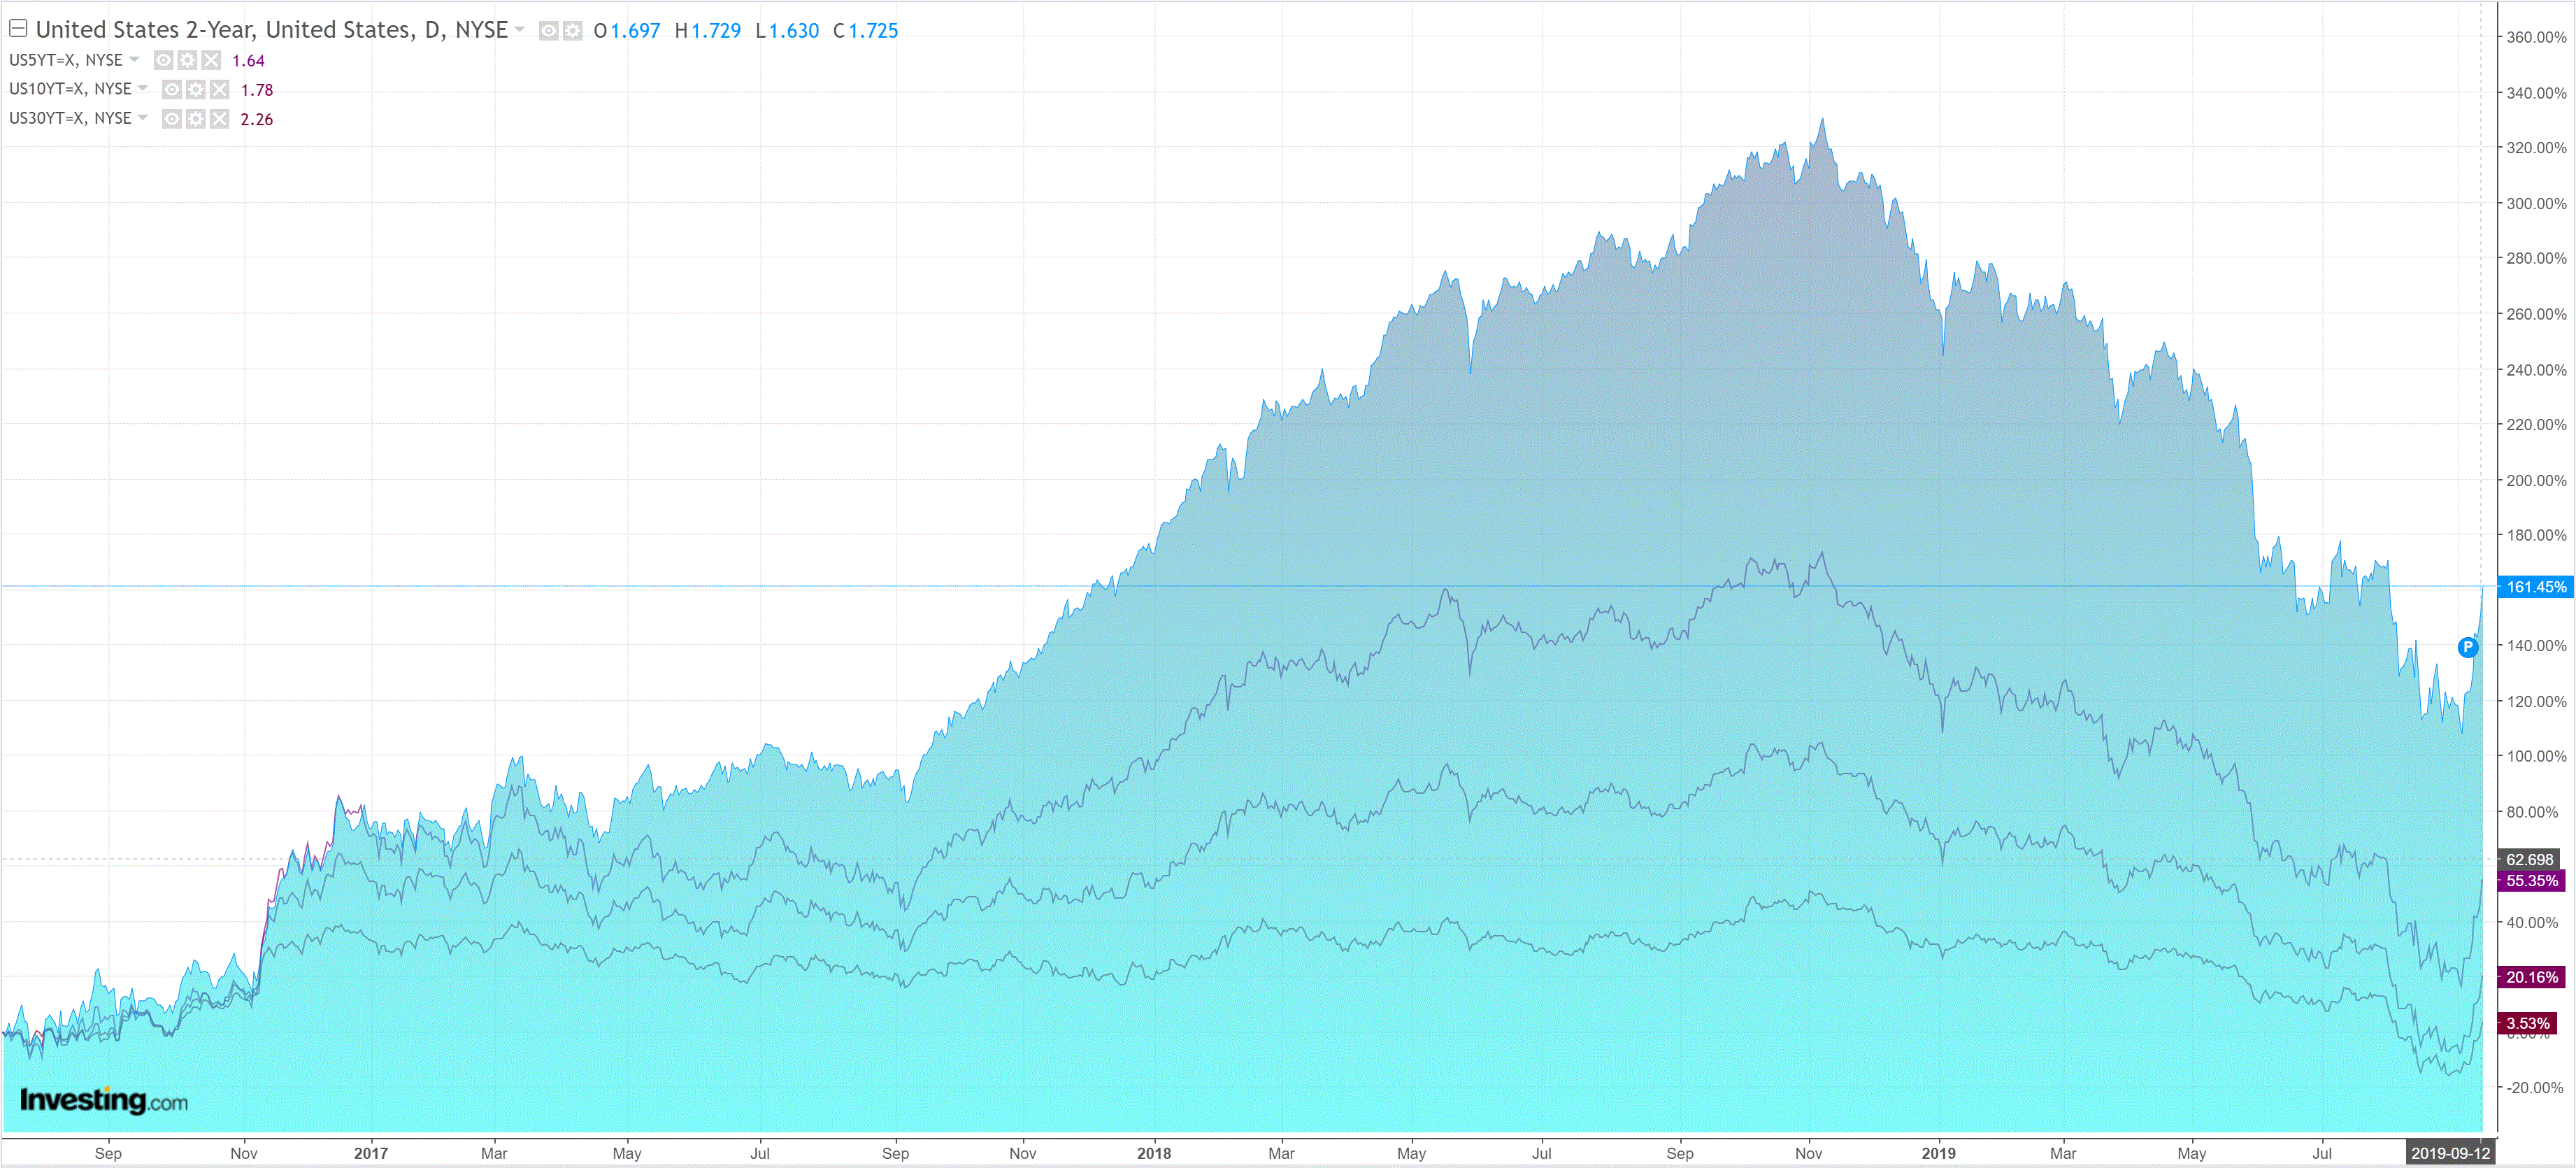
Task: Remove the US30YT=X series with X icon
Action: pyautogui.click(x=220, y=119)
